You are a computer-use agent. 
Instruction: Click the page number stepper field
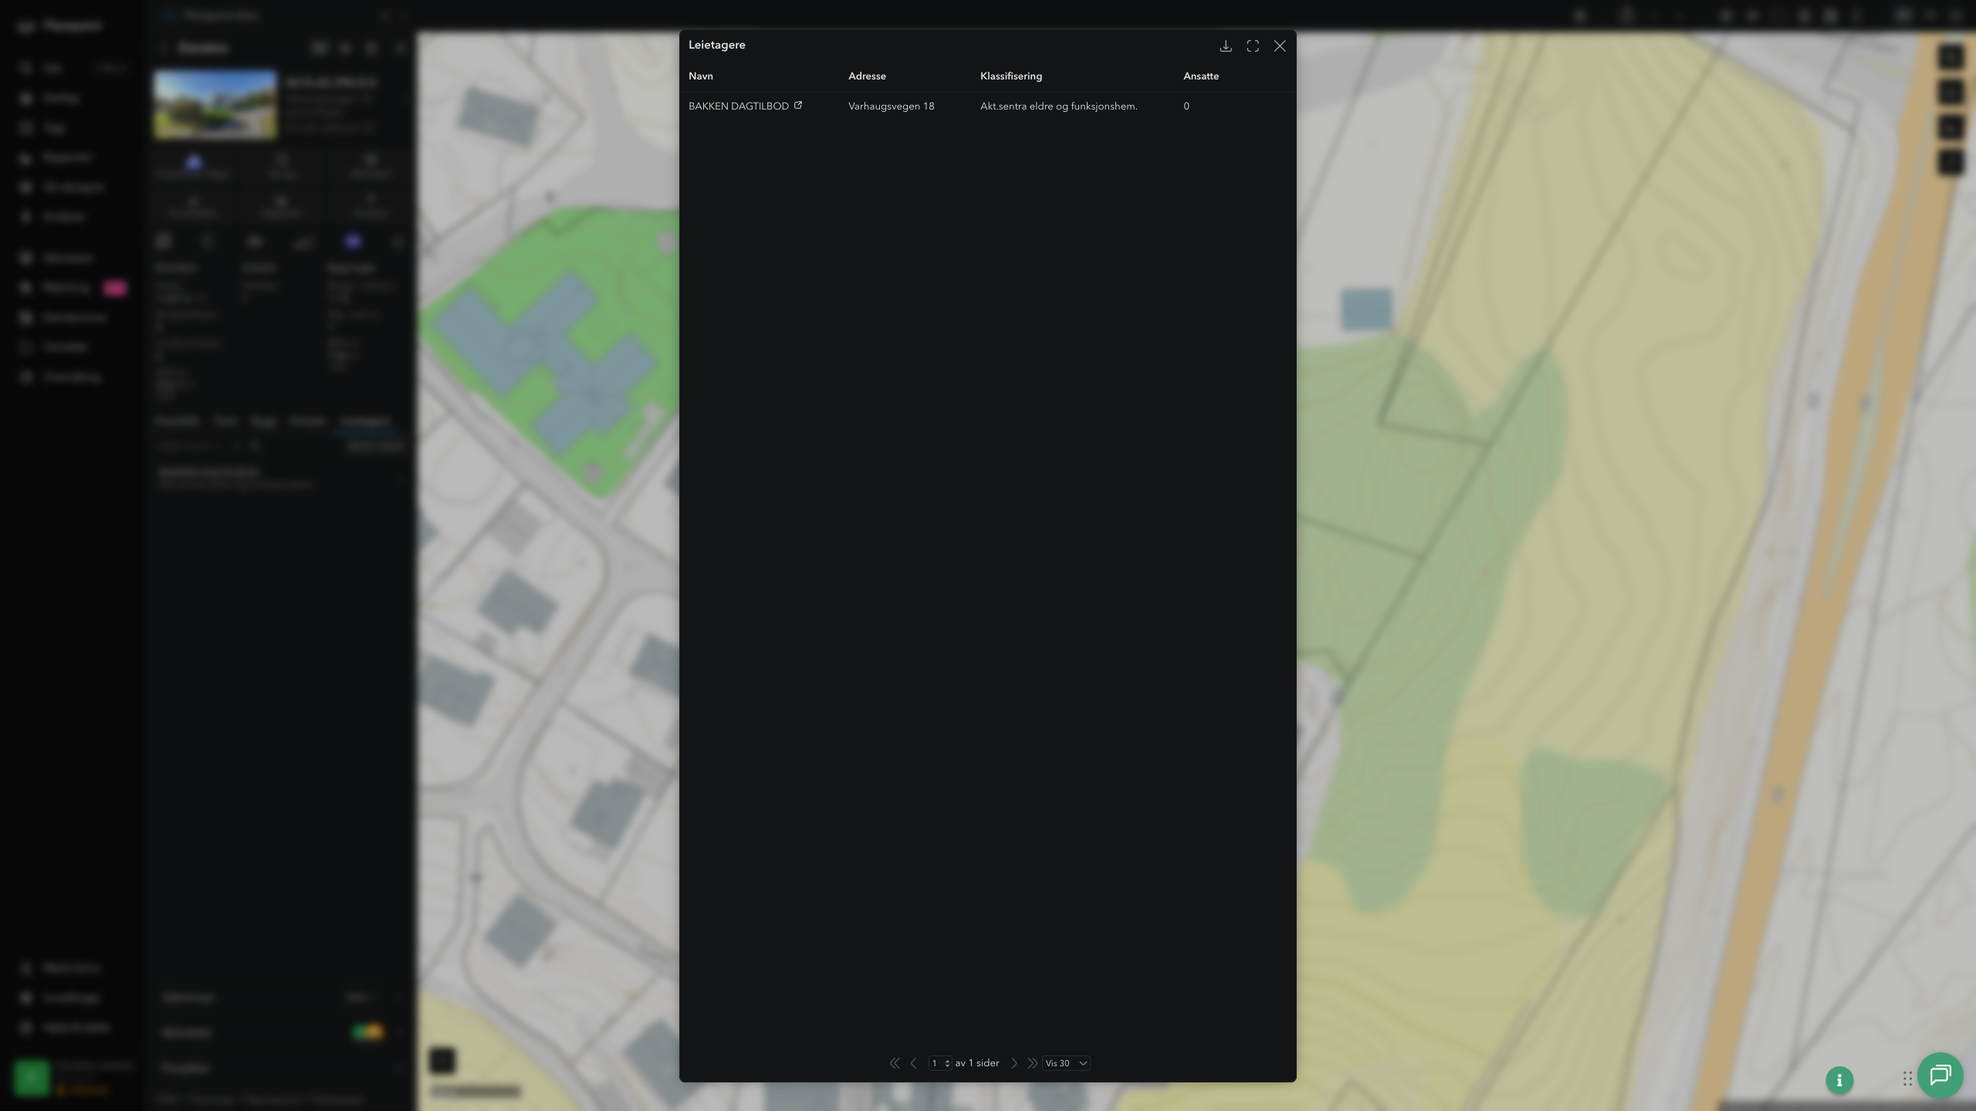pos(940,1063)
